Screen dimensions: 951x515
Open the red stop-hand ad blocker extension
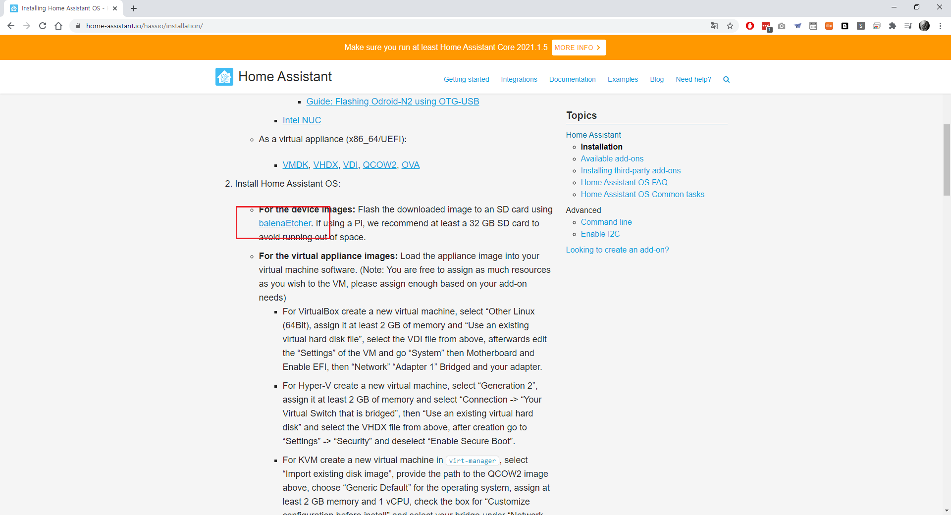point(750,26)
